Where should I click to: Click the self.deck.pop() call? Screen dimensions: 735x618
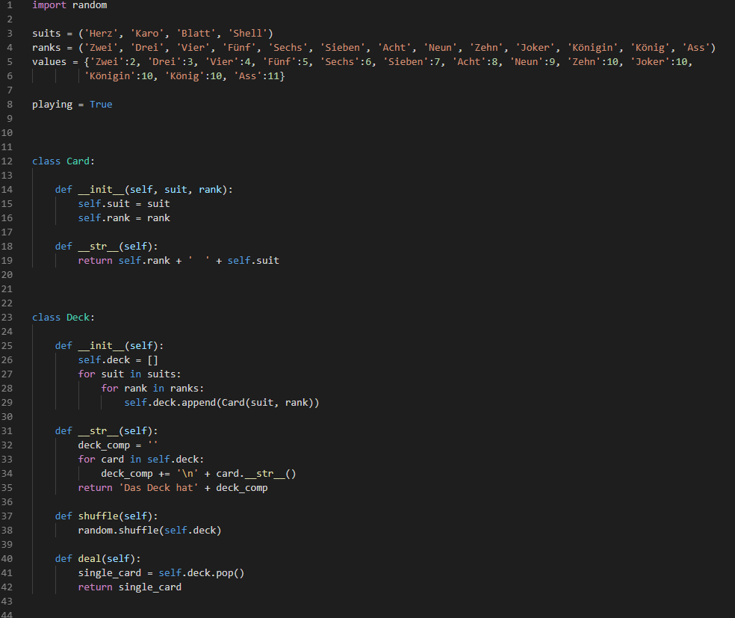click(202, 573)
